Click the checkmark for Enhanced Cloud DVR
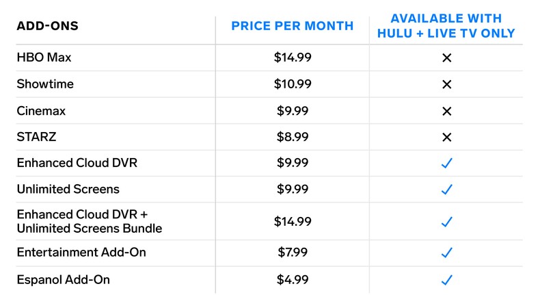 coord(446,163)
